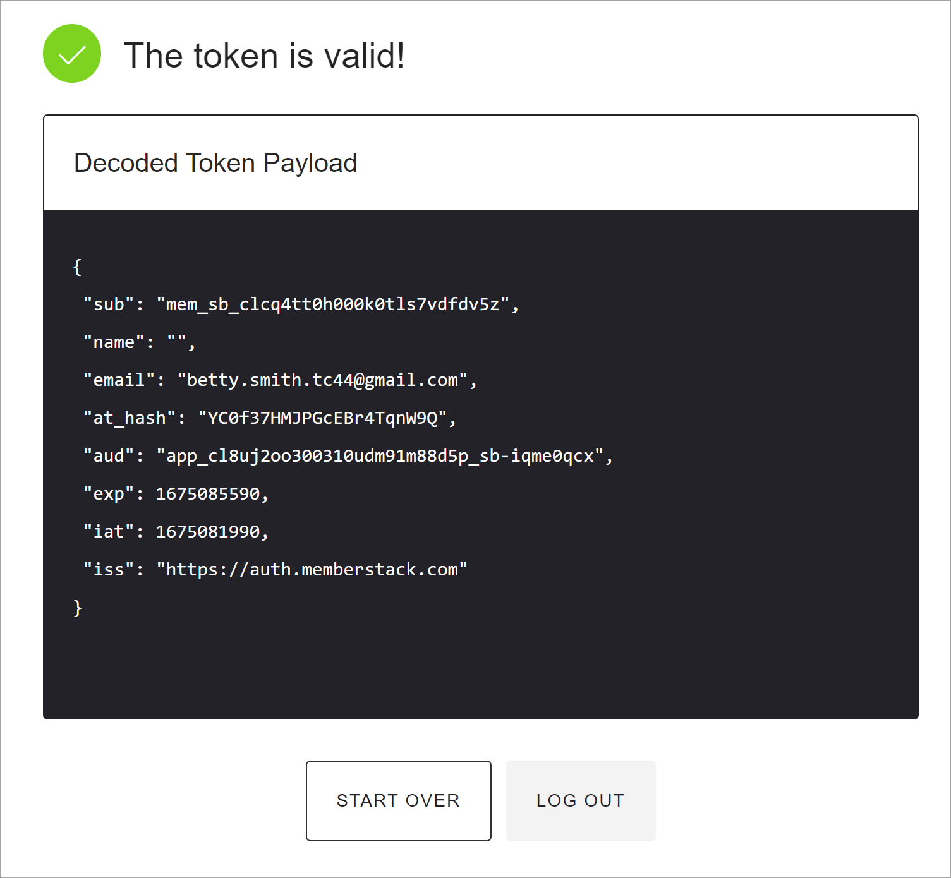Viewport: 951px width, 878px height.
Task: Click the closing curly brace
Action: coord(77,608)
